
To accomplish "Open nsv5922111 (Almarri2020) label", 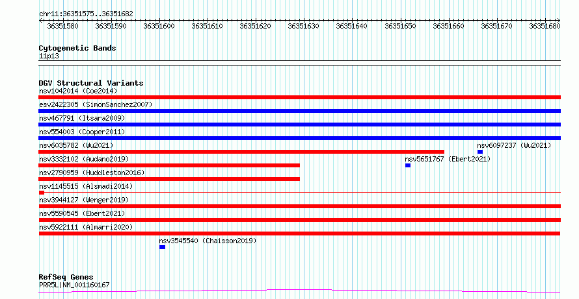I will coord(86,227).
